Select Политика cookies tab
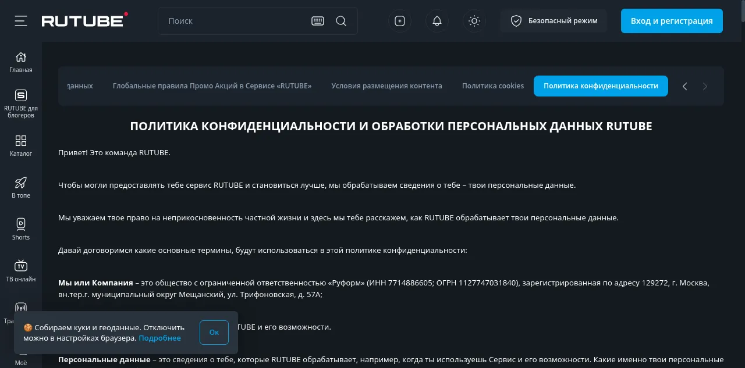 coord(493,86)
